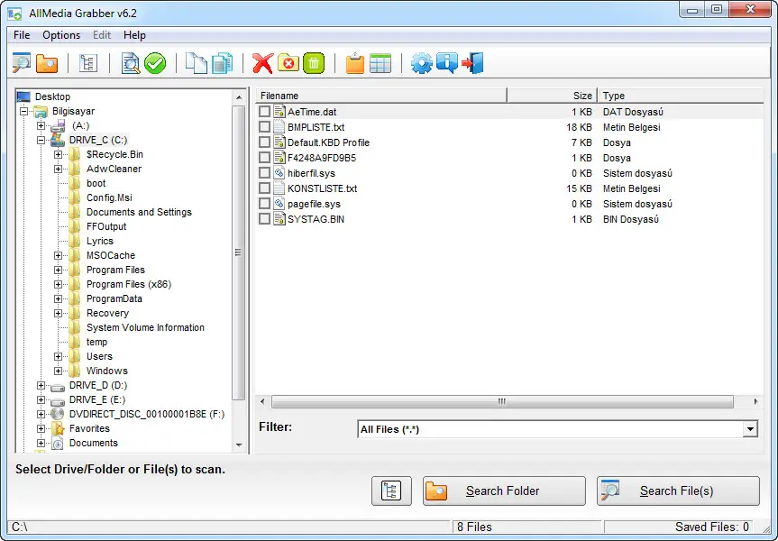Image resolution: width=778 pixels, height=541 pixels.
Task: Click the hiberfil.sys file icon
Action: pos(279,173)
